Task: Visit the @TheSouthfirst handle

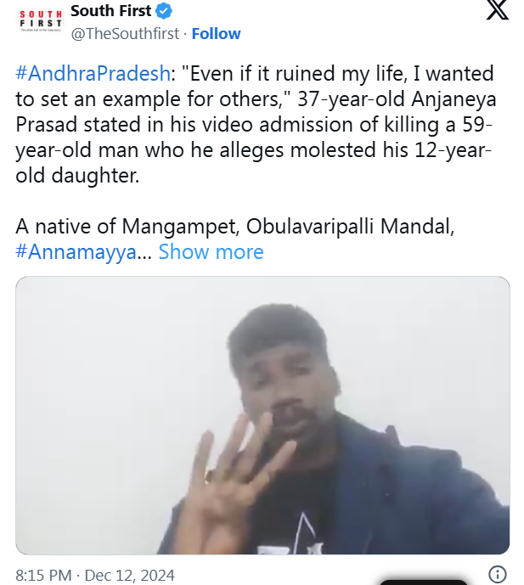Action: (126, 34)
